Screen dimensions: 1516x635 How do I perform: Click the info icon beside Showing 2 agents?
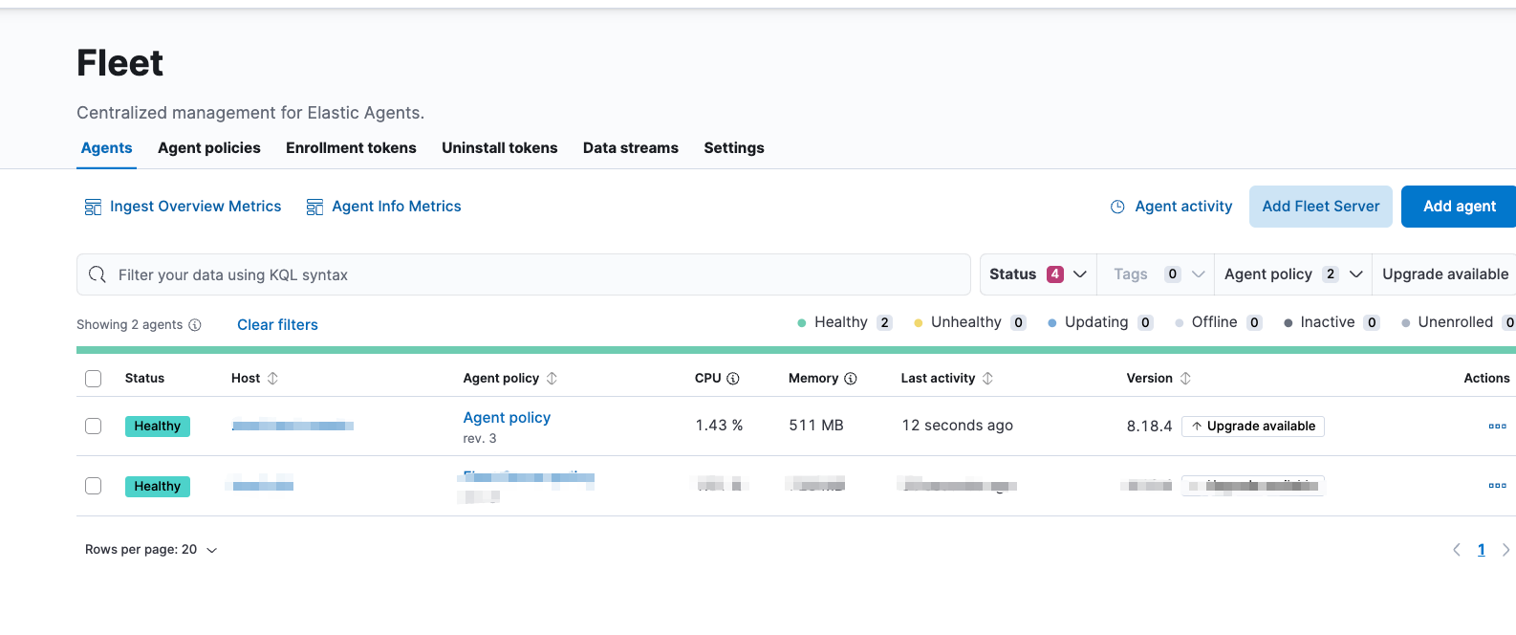195,325
